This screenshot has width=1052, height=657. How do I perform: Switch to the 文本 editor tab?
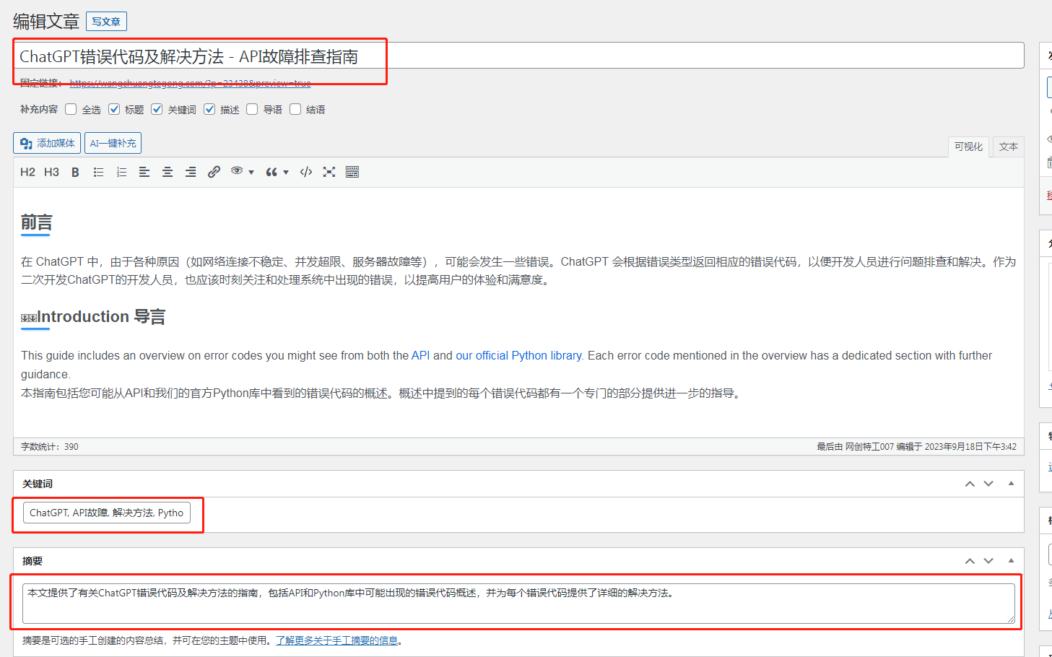tap(1008, 147)
